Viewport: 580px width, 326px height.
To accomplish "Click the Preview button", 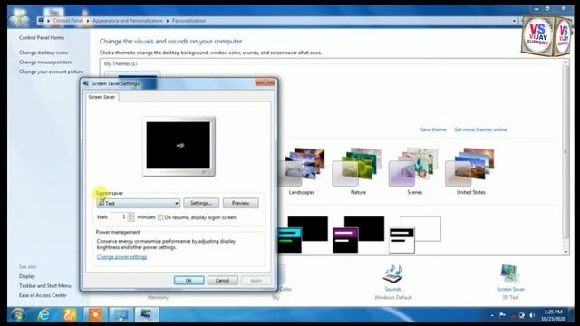I will [240, 203].
